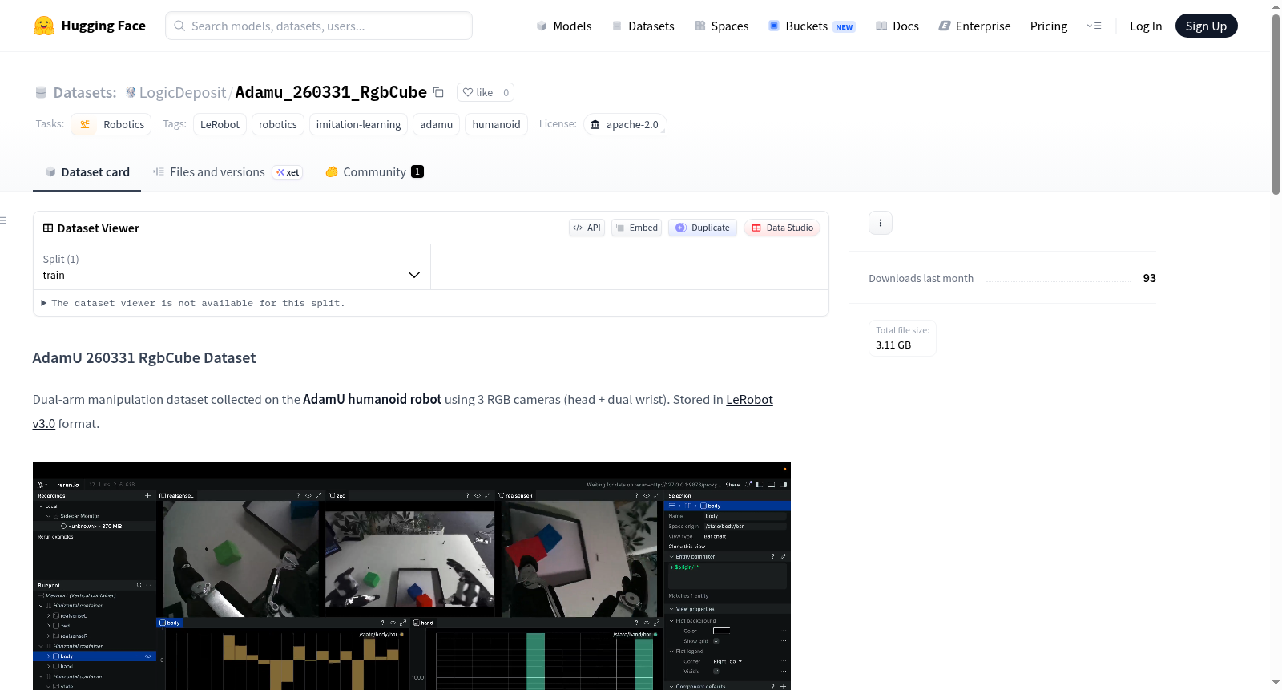Screen dimensions: 1282x690
Task: Click the Sign Up button
Action: pos(1206,26)
